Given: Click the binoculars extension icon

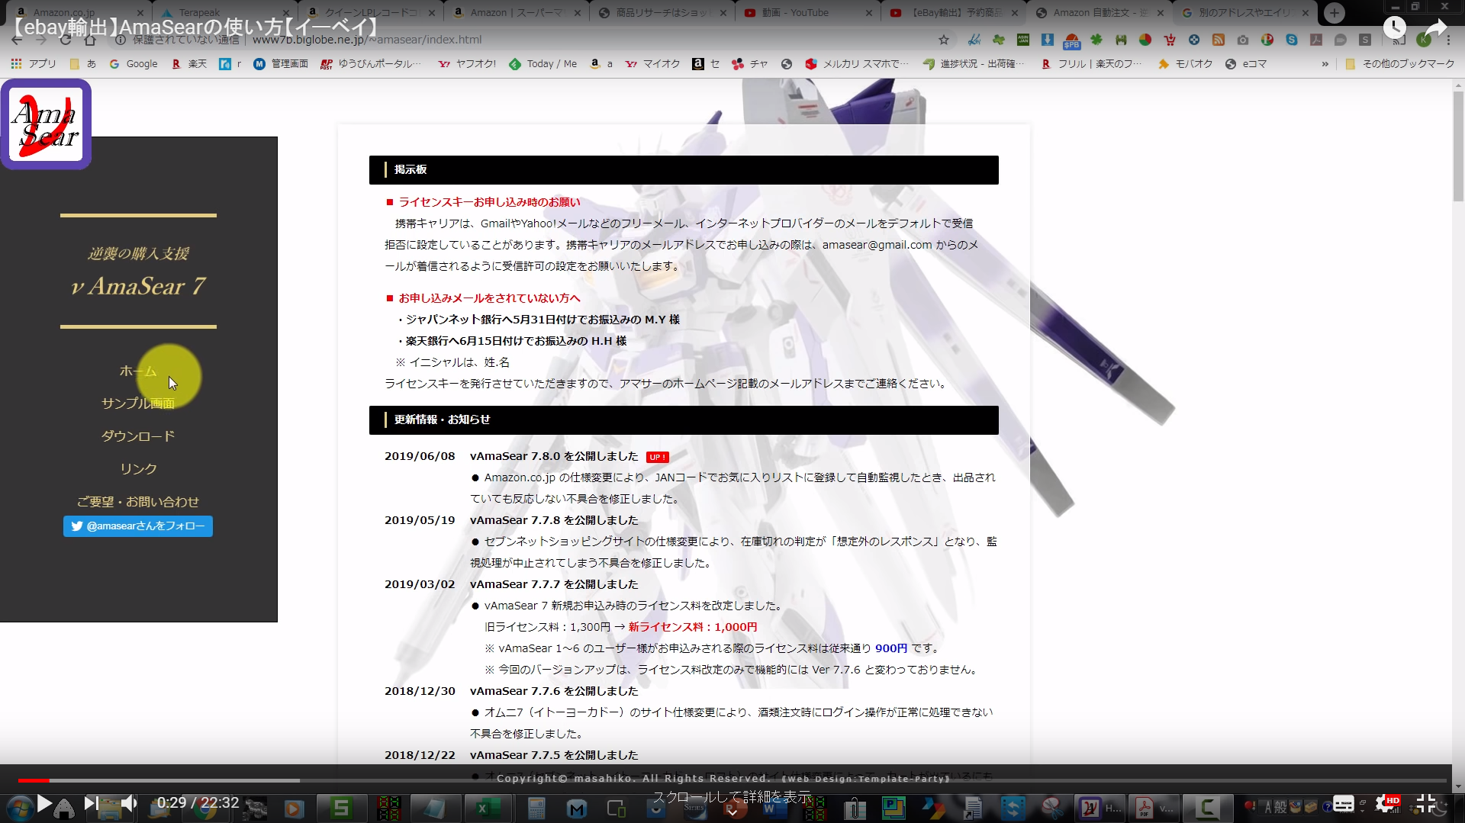Looking at the screenshot, I should [1121, 40].
